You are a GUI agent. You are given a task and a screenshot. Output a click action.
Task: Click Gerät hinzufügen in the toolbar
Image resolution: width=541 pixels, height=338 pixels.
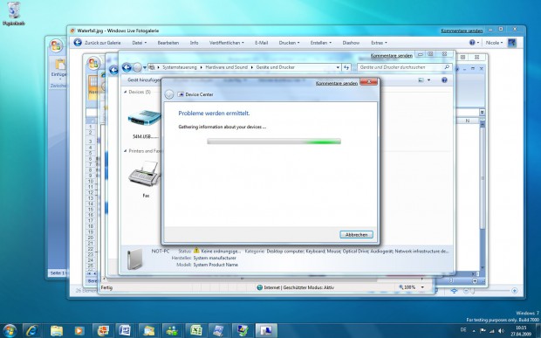(144, 79)
